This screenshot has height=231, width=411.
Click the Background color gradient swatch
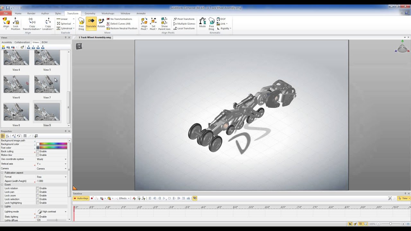point(53,144)
